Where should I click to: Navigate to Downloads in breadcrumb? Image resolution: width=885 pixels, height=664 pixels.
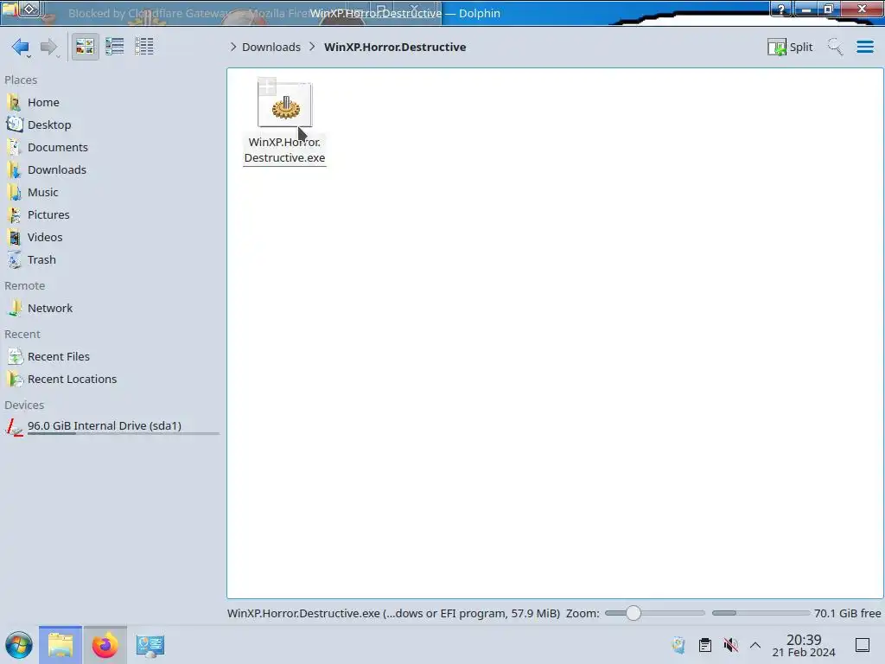pyautogui.click(x=271, y=47)
